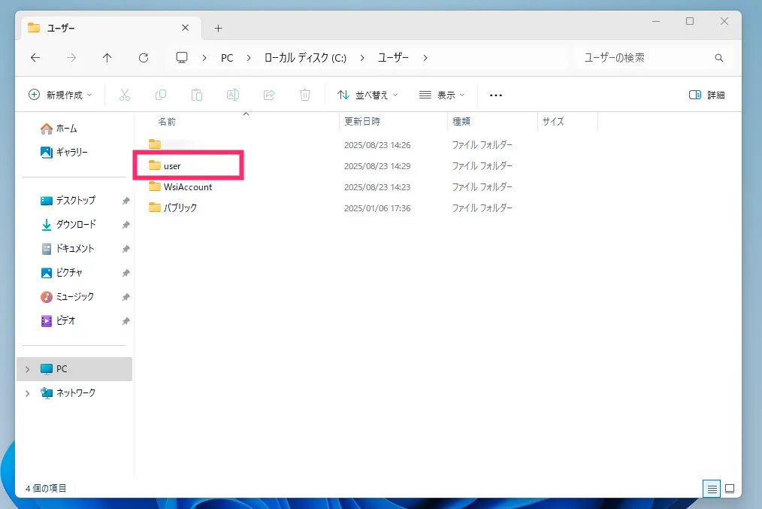Expand chevron after ローカル ディスク (C:)
The height and width of the screenshot is (509, 762).
(x=362, y=58)
